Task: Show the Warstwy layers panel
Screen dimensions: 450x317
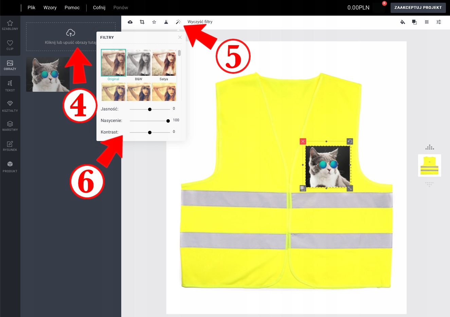Action: (x=10, y=126)
